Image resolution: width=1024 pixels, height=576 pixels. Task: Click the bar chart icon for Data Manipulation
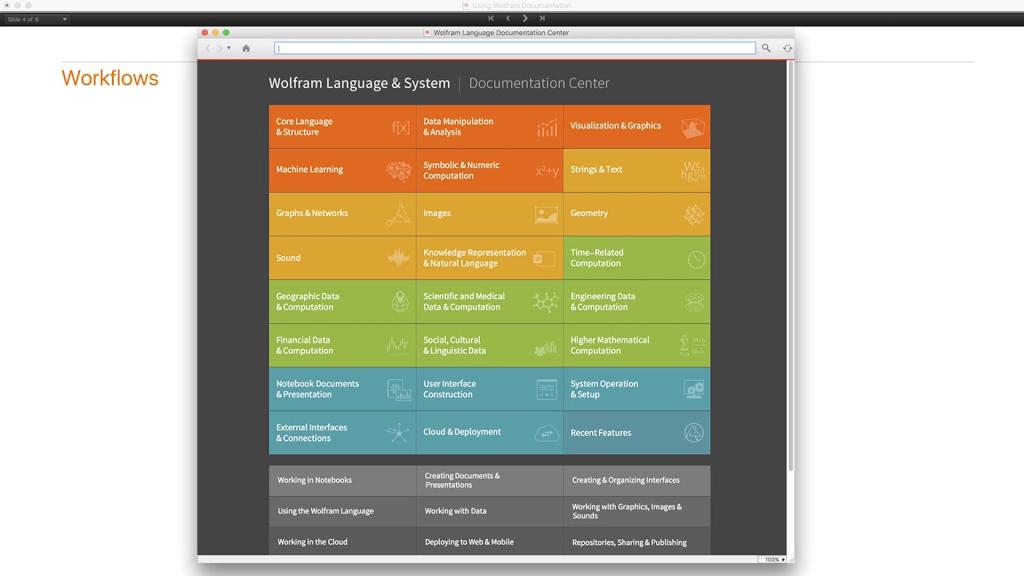(547, 127)
